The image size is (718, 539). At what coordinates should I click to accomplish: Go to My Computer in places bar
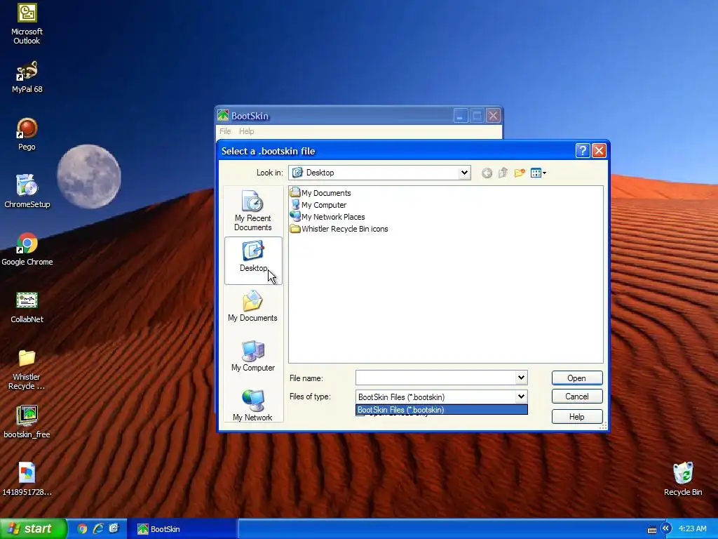coord(252,356)
